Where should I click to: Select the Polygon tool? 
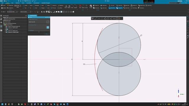tap(42, 8)
